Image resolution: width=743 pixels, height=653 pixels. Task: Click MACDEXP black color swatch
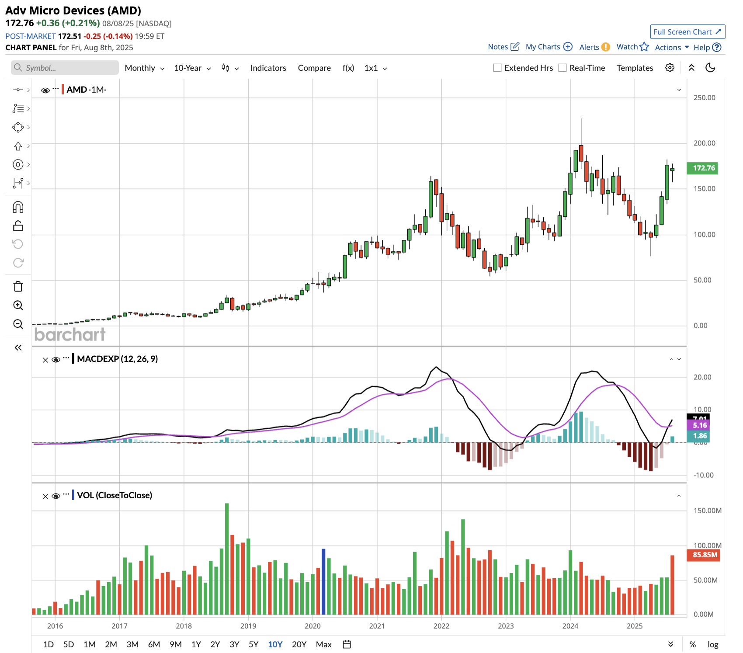tap(73, 359)
